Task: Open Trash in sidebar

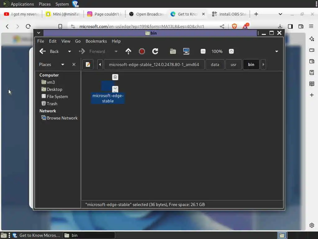Action: point(49,104)
